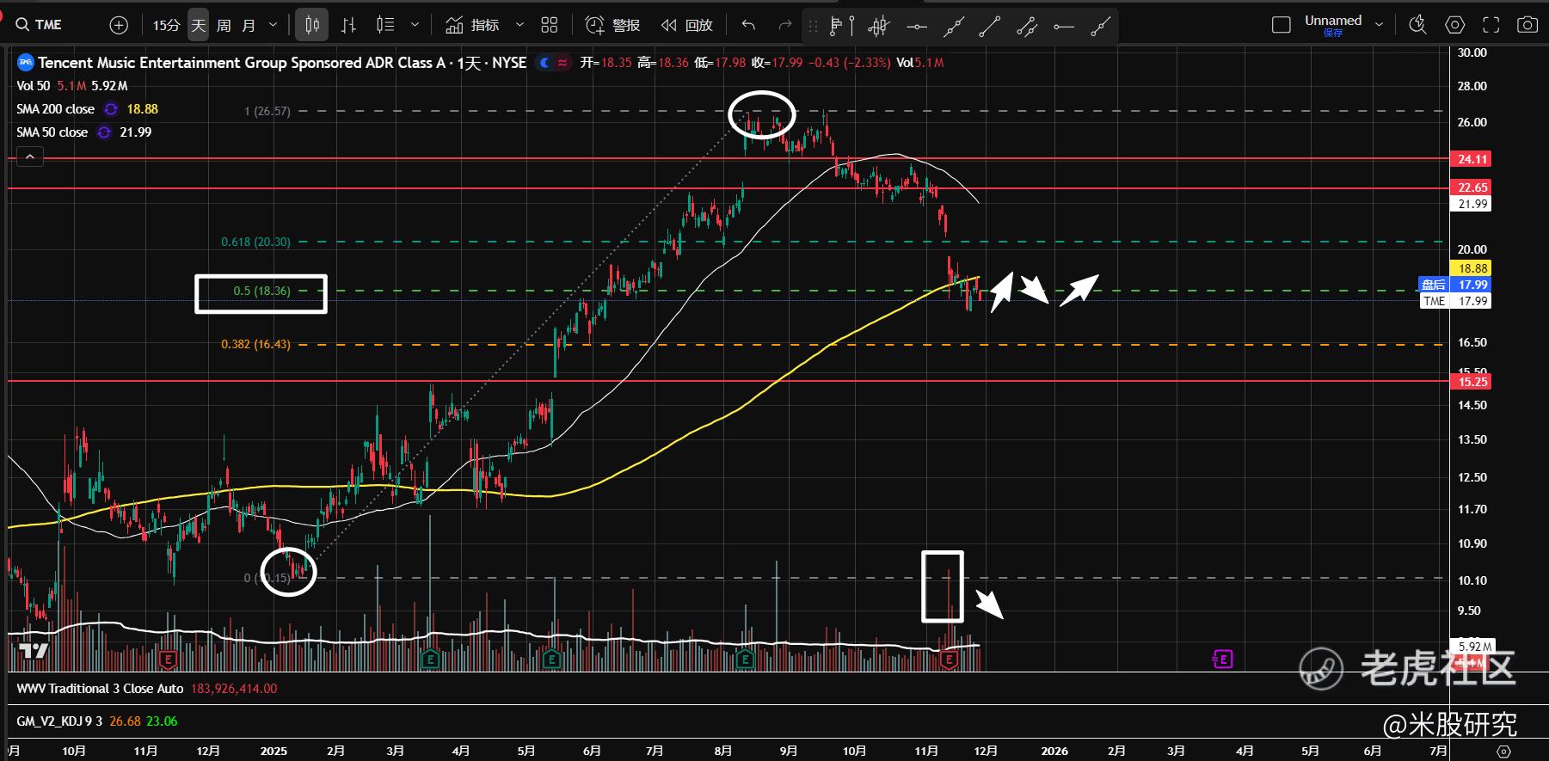Expand the Unnamed layout dropdown
The height and width of the screenshot is (761, 1549).
(1380, 25)
